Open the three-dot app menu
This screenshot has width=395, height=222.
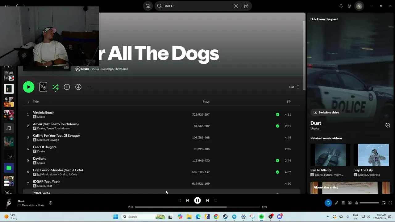pos(7,6)
